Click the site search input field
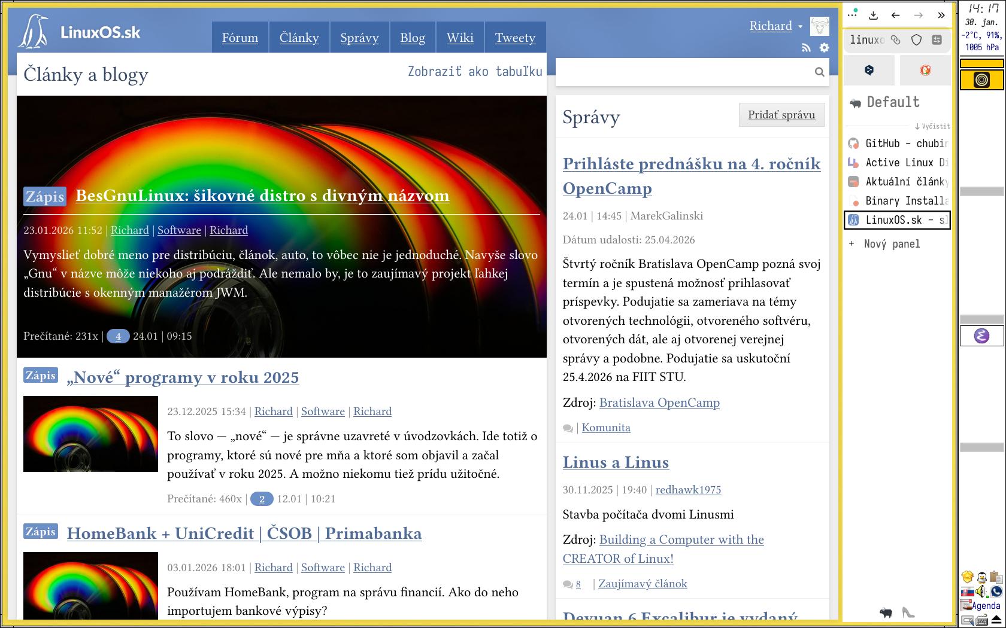The image size is (1006, 628). point(683,72)
